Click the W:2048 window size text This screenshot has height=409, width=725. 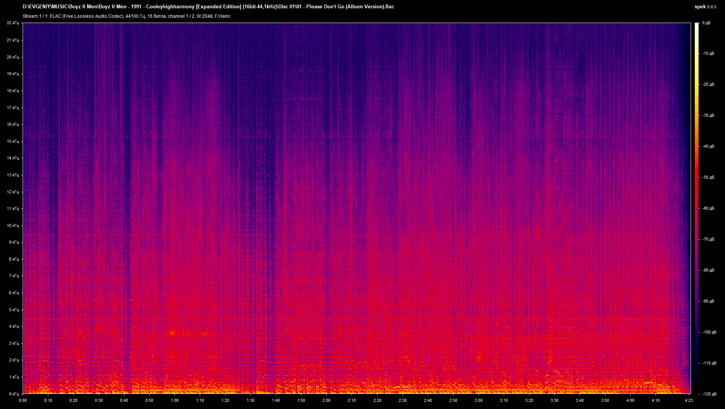(204, 16)
